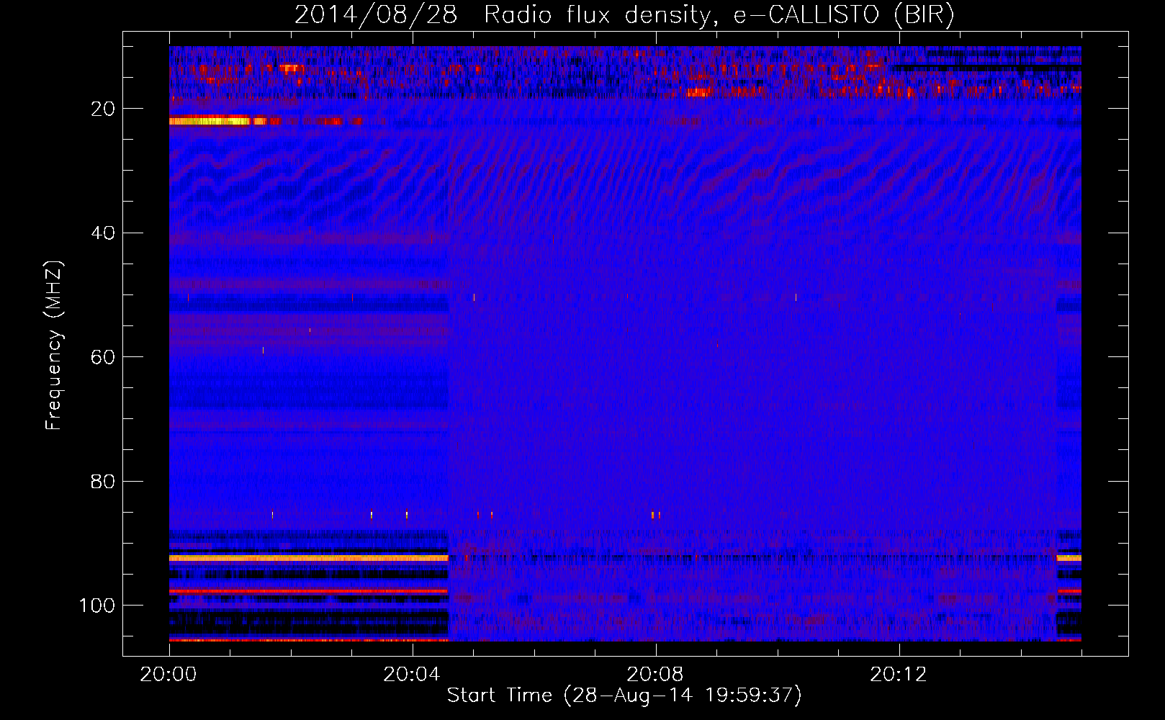Click the '60' frequency tick label
The width and height of the screenshot is (1165, 720).
tap(104, 357)
